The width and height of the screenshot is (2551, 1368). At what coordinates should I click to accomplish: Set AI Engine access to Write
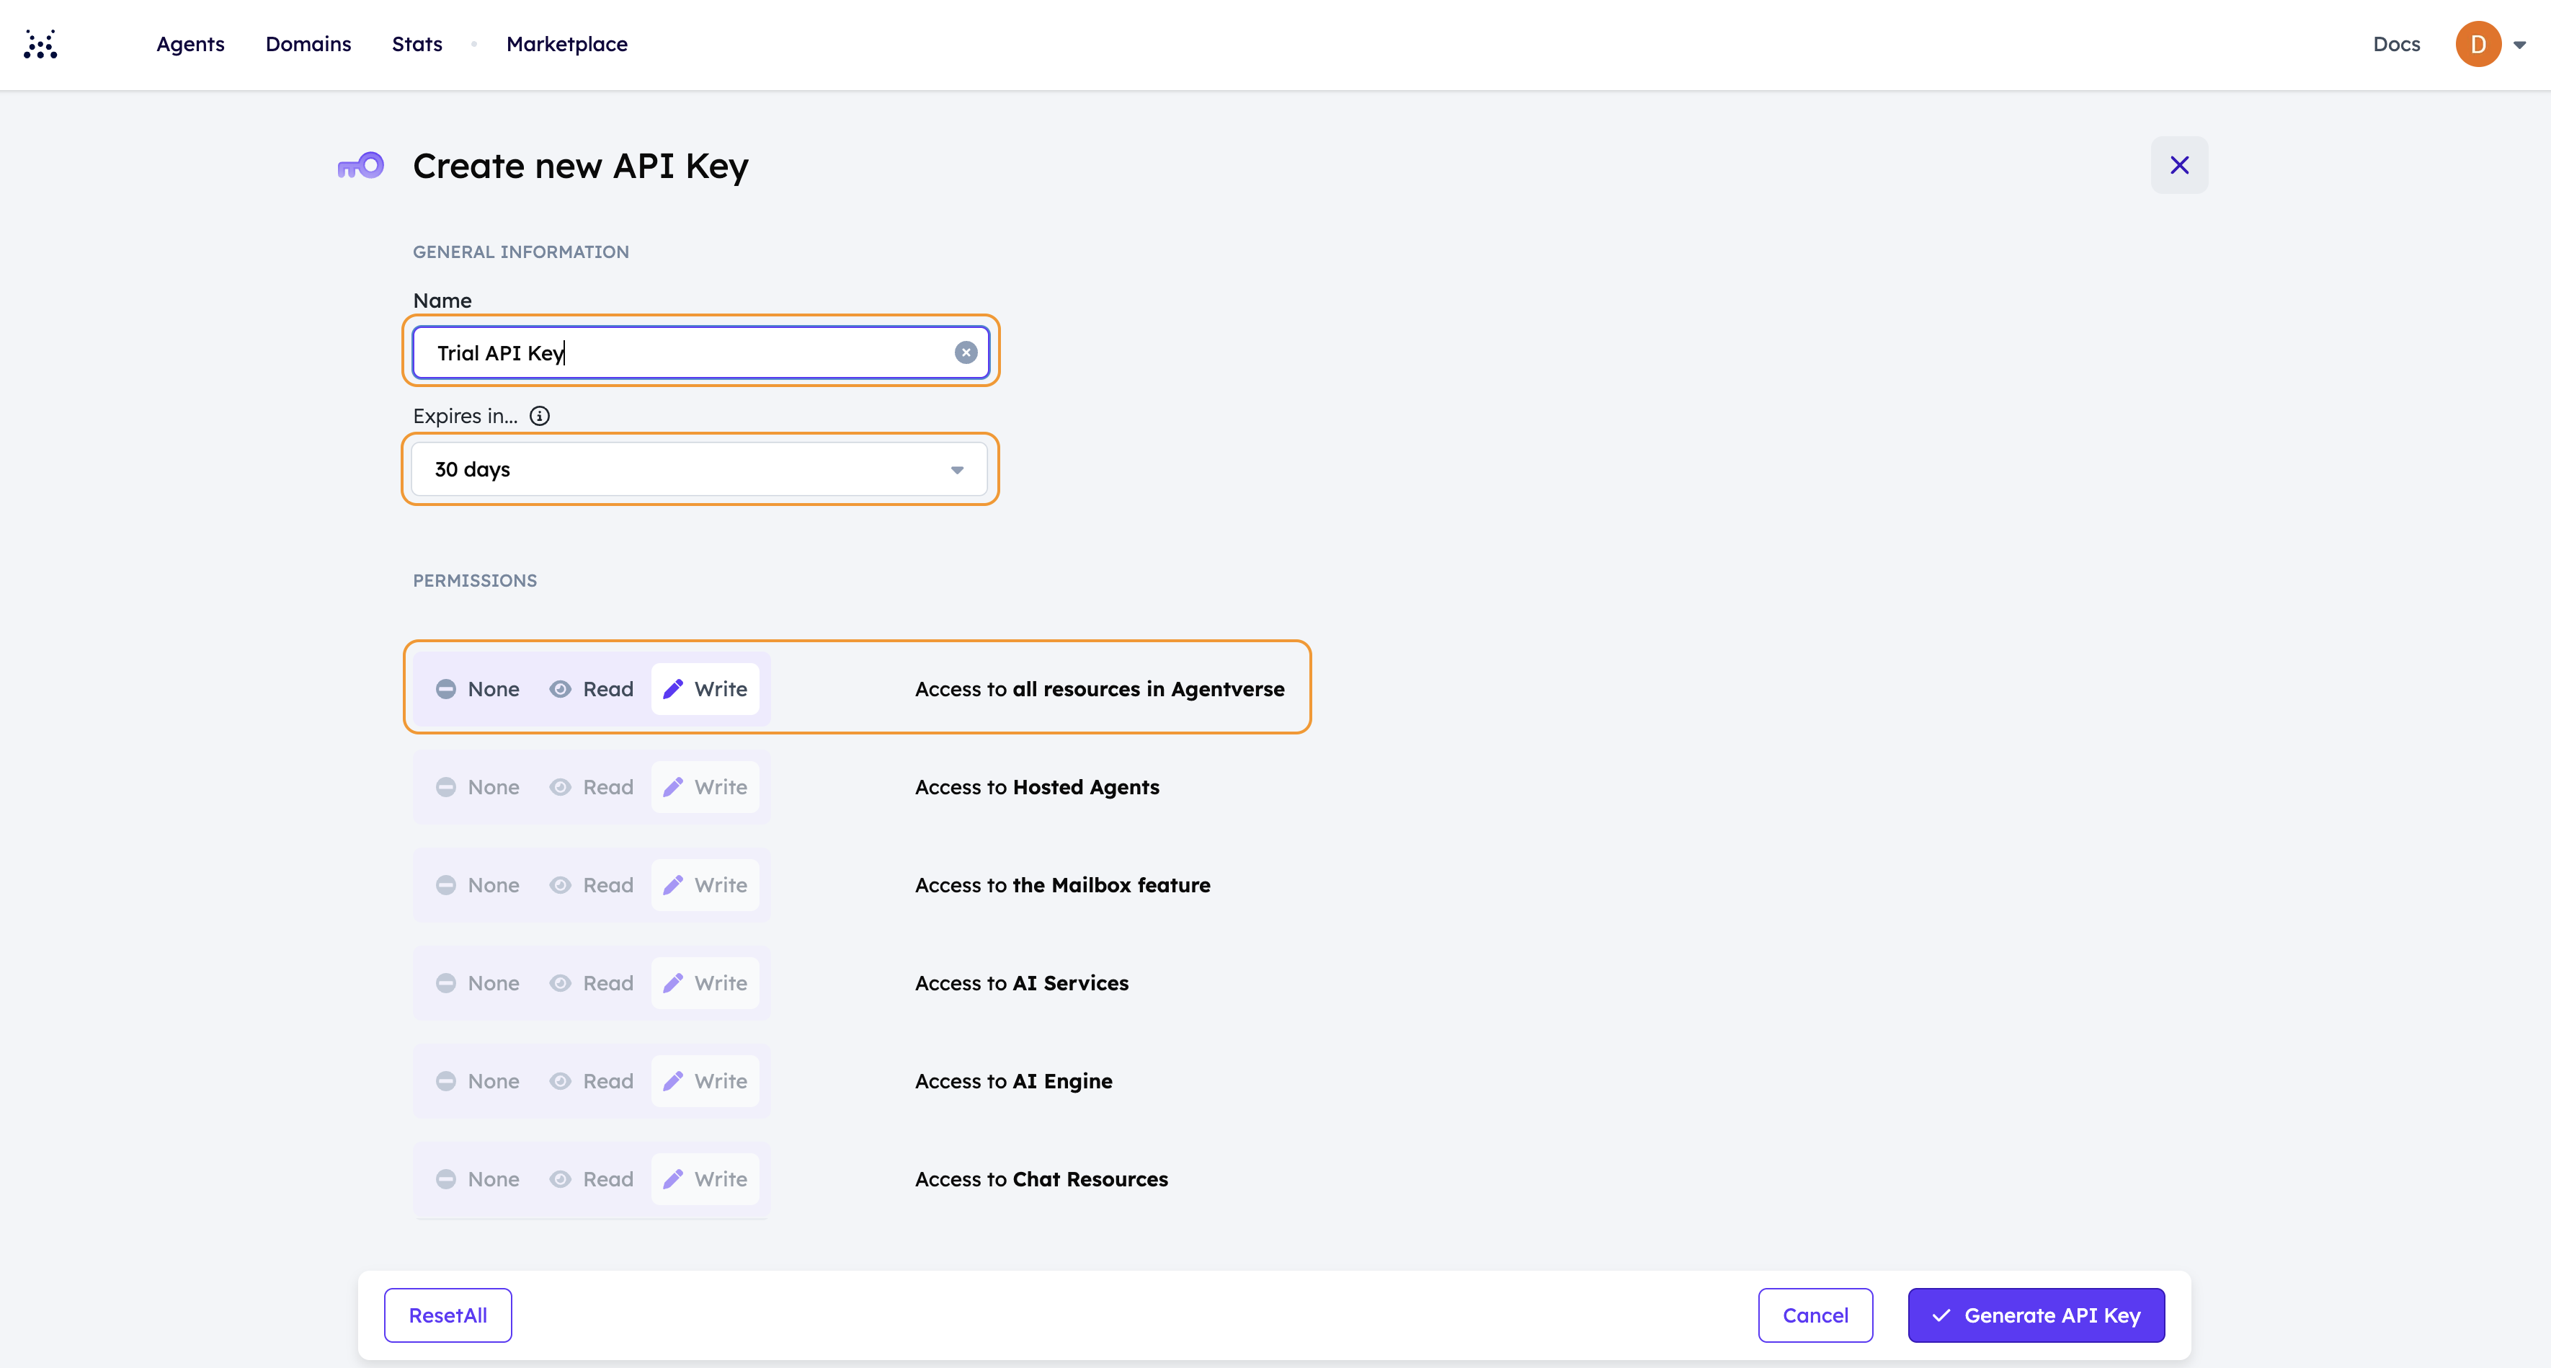point(705,1082)
